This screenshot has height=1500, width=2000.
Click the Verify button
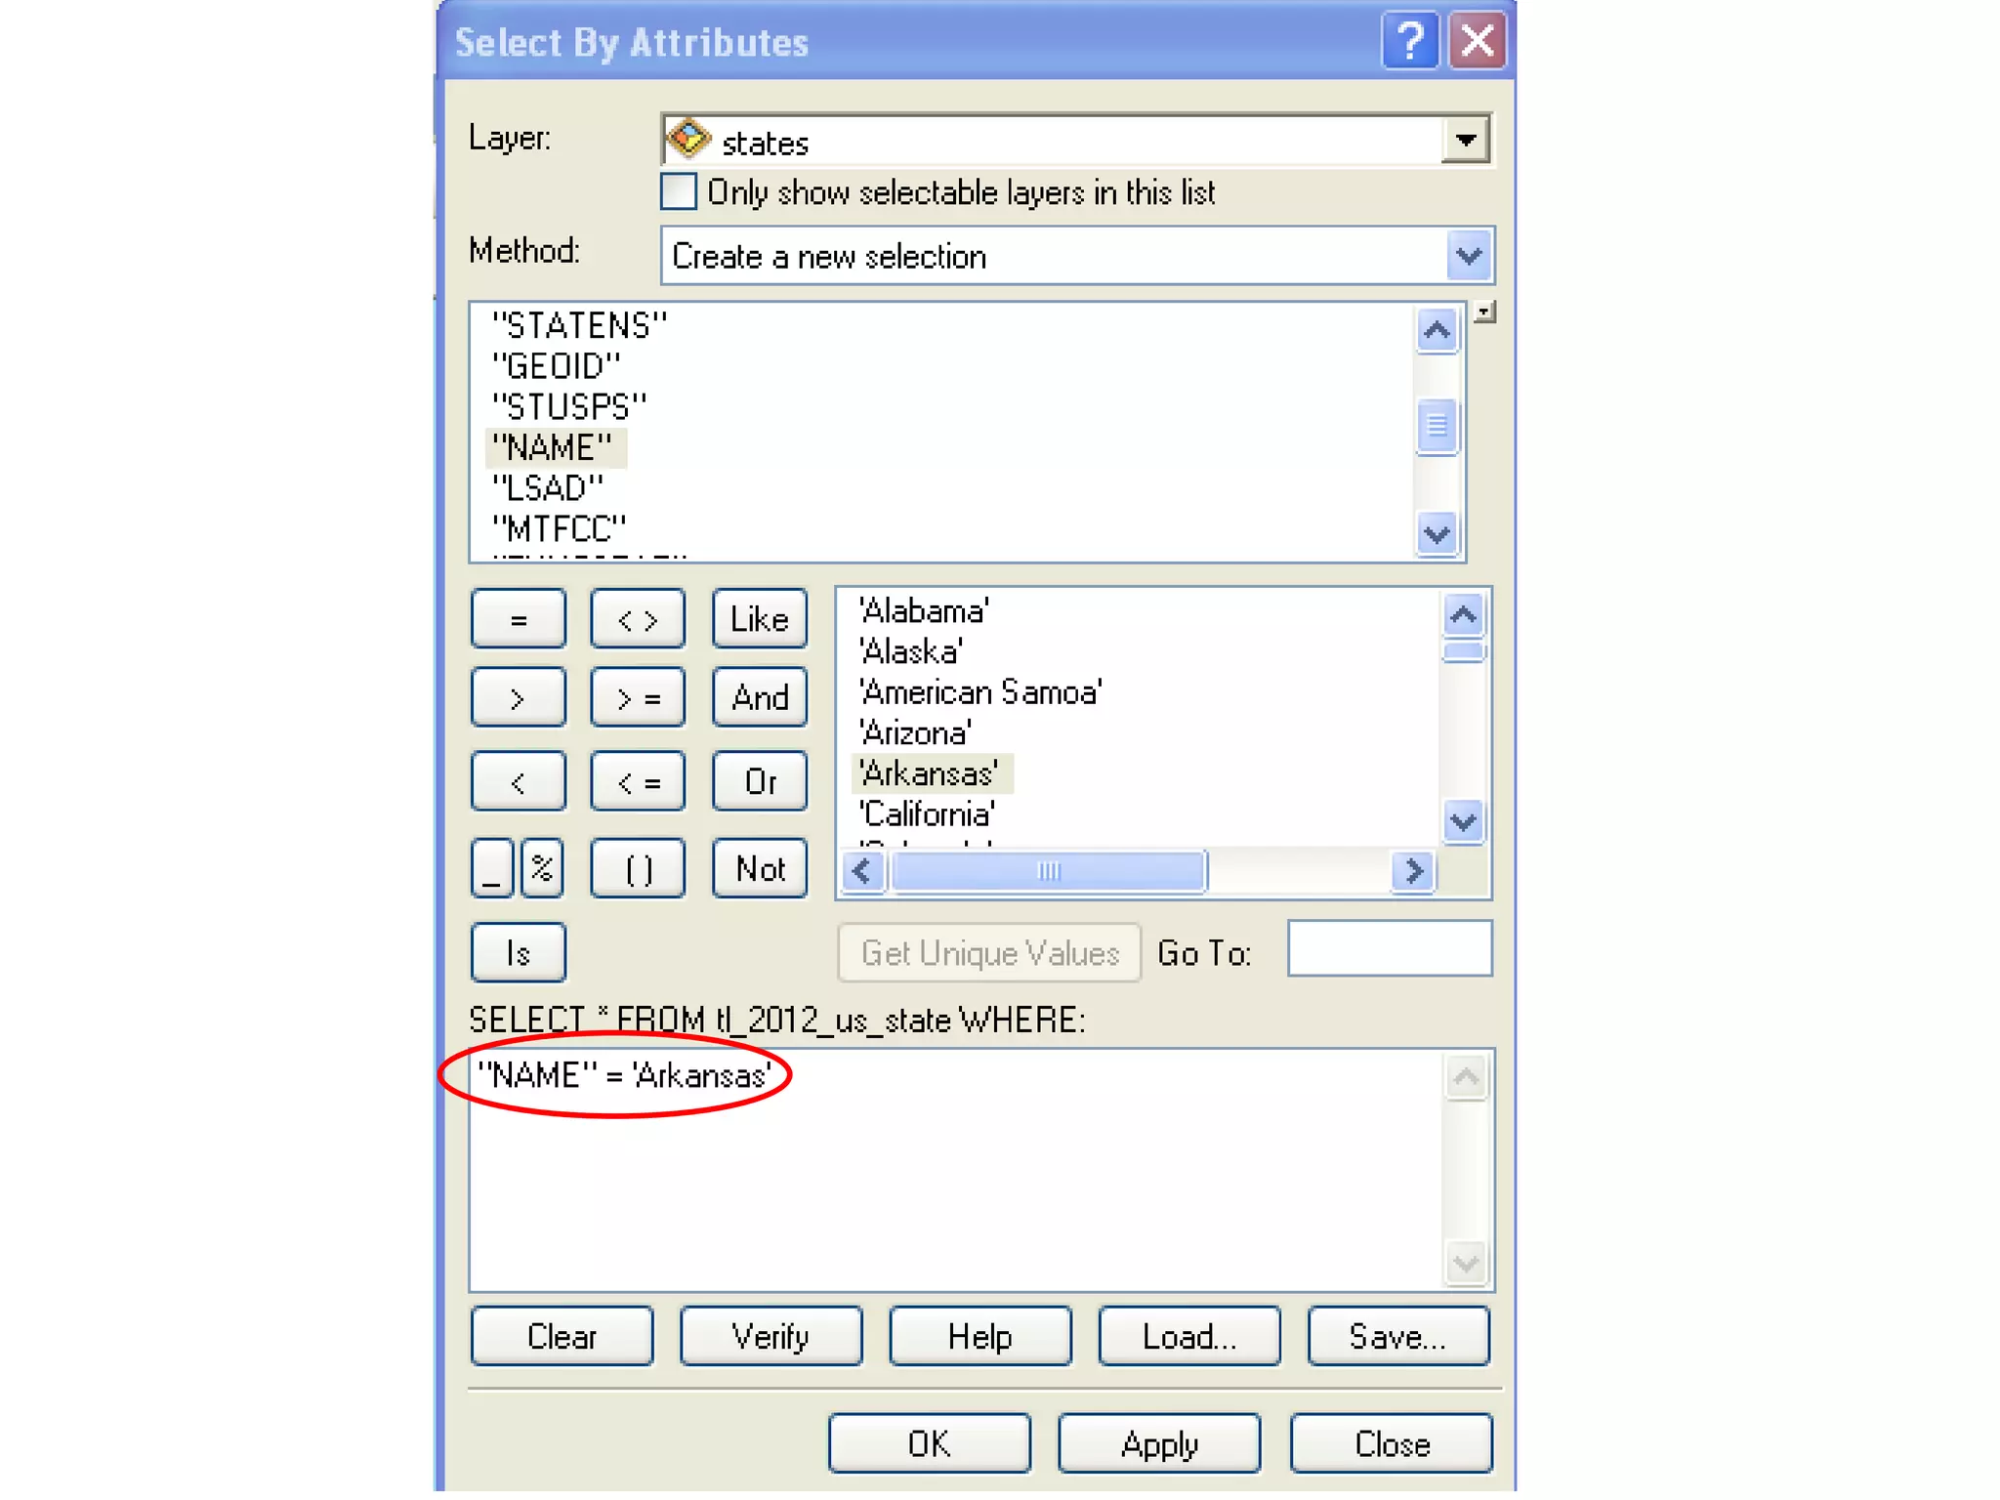771,1336
